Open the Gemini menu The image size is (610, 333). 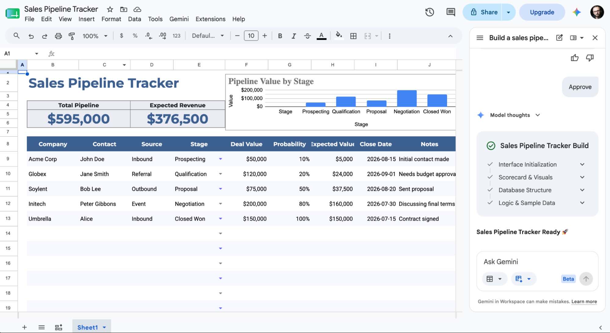tap(179, 19)
